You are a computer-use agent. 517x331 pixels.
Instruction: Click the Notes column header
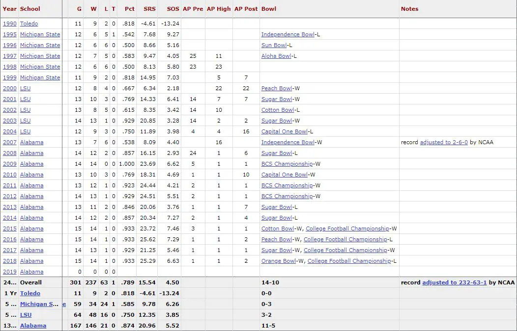[x=409, y=9]
